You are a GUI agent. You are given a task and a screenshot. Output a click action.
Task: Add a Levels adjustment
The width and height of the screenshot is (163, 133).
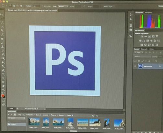[146, 37]
